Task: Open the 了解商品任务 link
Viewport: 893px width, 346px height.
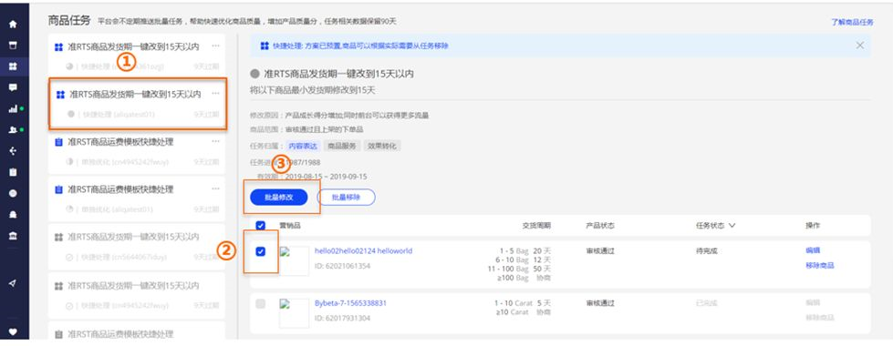Action: tap(852, 22)
